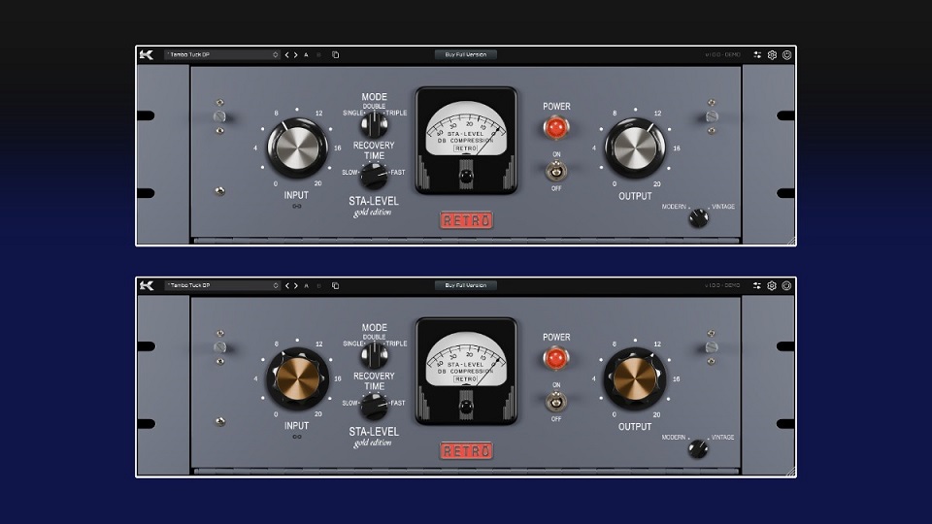Click the stereo link icon under the silver INPUT knob

pyautogui.click(x=296, y=207)
